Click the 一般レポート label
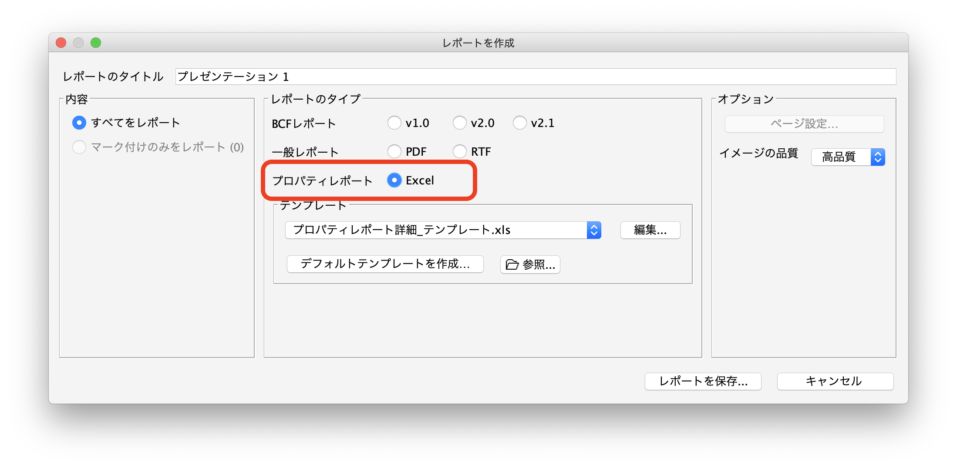The height and width of the screenshot is (468, 957). [305, 152]
